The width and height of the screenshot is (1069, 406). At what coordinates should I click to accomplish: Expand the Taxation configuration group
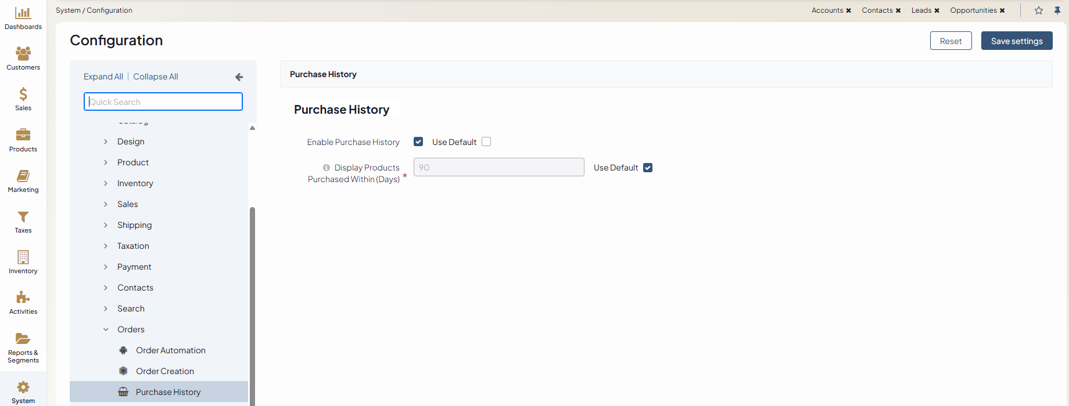click(x=106, y=246)
